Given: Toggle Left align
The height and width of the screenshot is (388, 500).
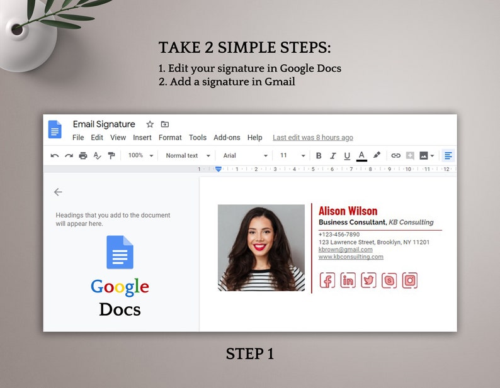Looking at the screenshot, I should pyautogui.click(x=448, y=156).
